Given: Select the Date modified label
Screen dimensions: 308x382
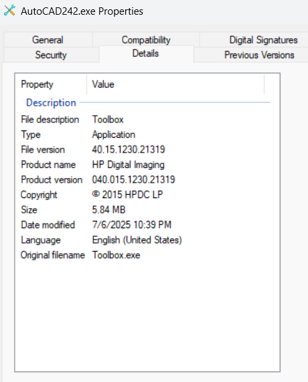Looking at the screenshot, I should [48, 225].
